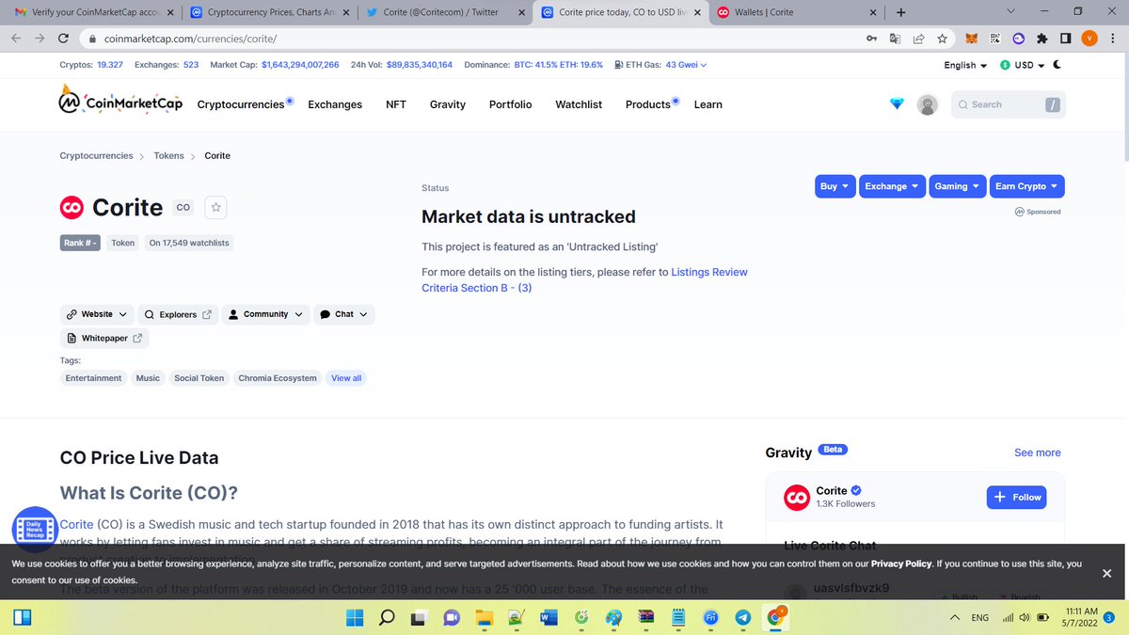This screenshot has height=635, width=1129.
Task: Open Cryptocurrencies nav menu
Action: click(x=241, y=104)
